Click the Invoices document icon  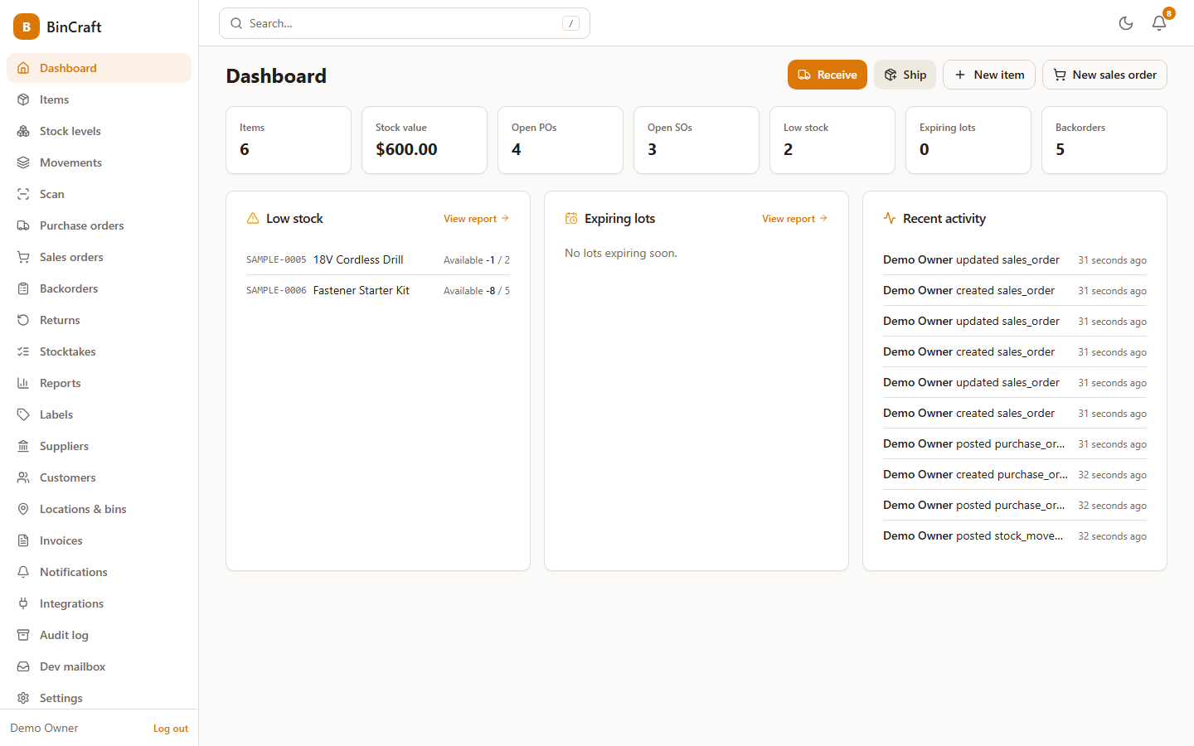click(x=23, y=540)
